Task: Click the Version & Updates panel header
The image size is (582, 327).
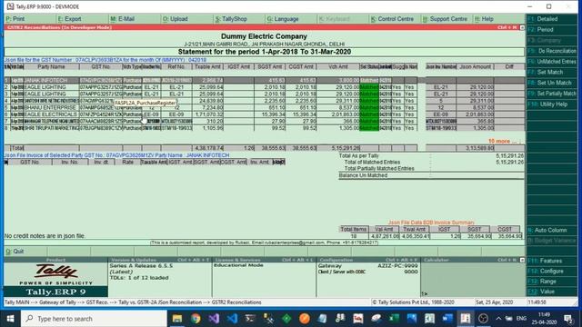Action: point(160,261)
